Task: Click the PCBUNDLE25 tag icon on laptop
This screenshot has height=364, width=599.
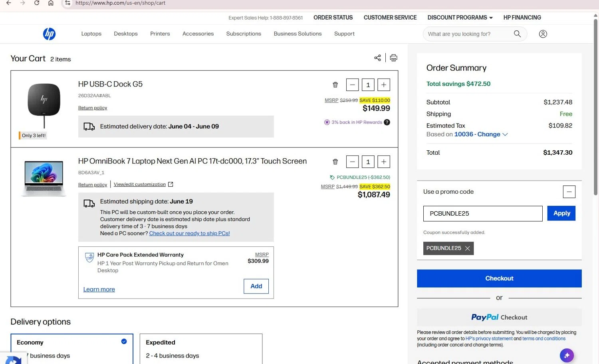Action: point(332,177)
